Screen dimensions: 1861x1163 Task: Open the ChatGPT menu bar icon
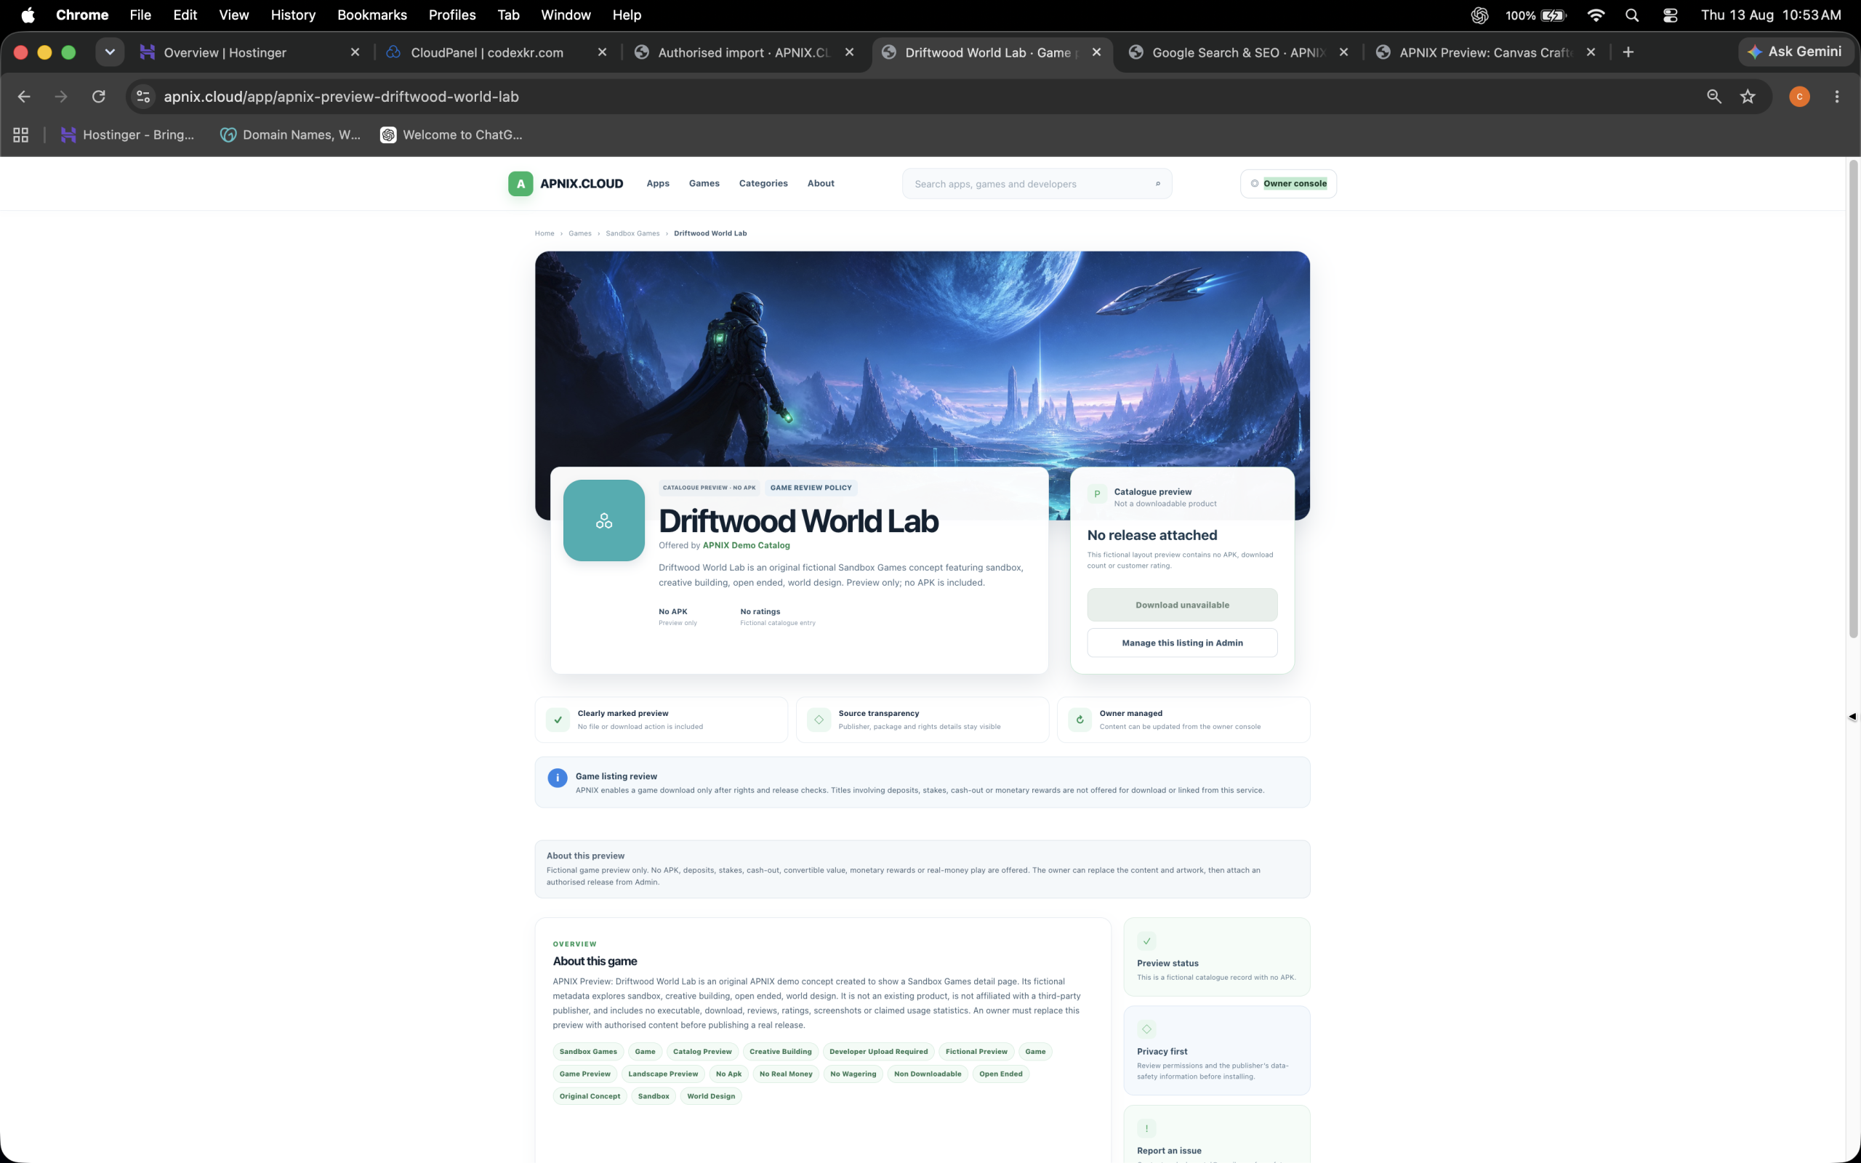point(1479,15)
